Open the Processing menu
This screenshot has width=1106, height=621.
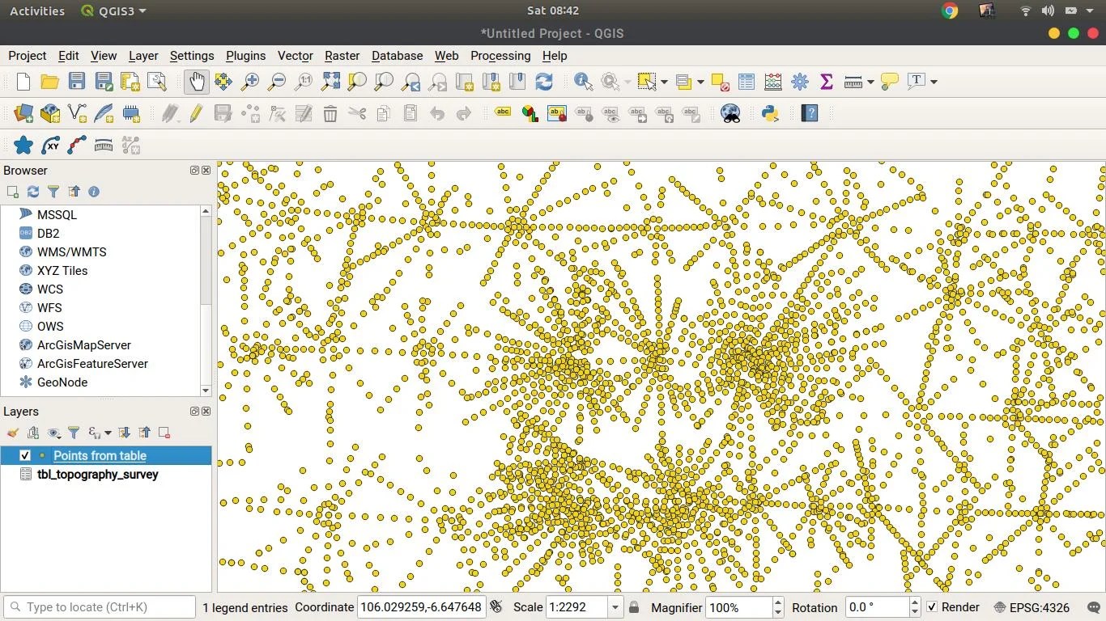tap(500, 56)
